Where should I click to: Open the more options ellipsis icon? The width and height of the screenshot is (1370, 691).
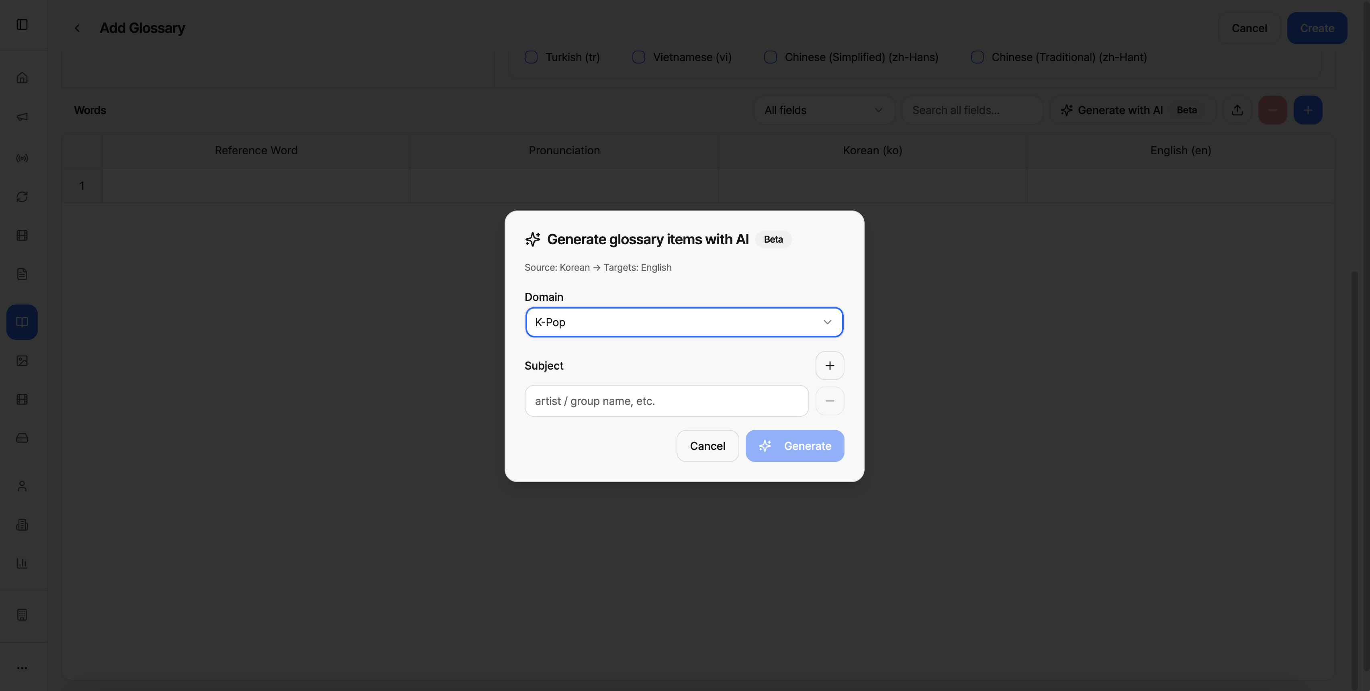coord(22,668)
